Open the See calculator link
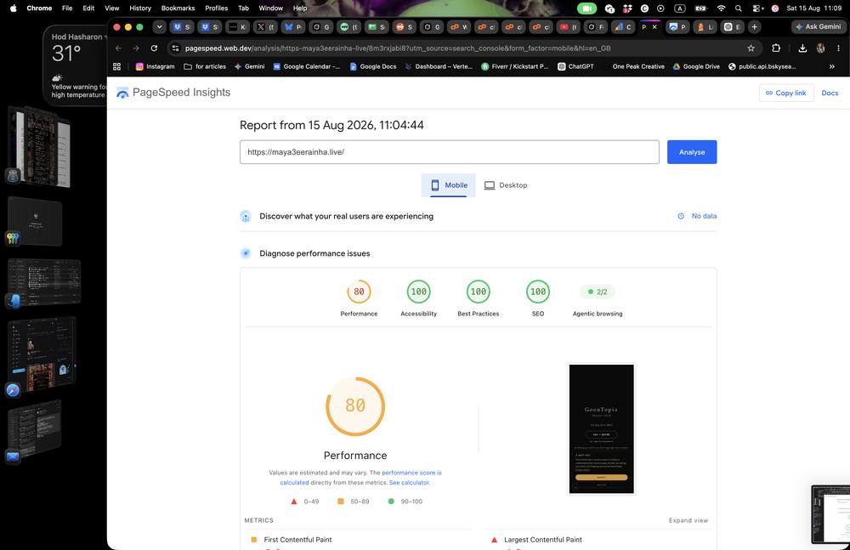The height and width of the screenshot is (550, 850). click(410, 482)
